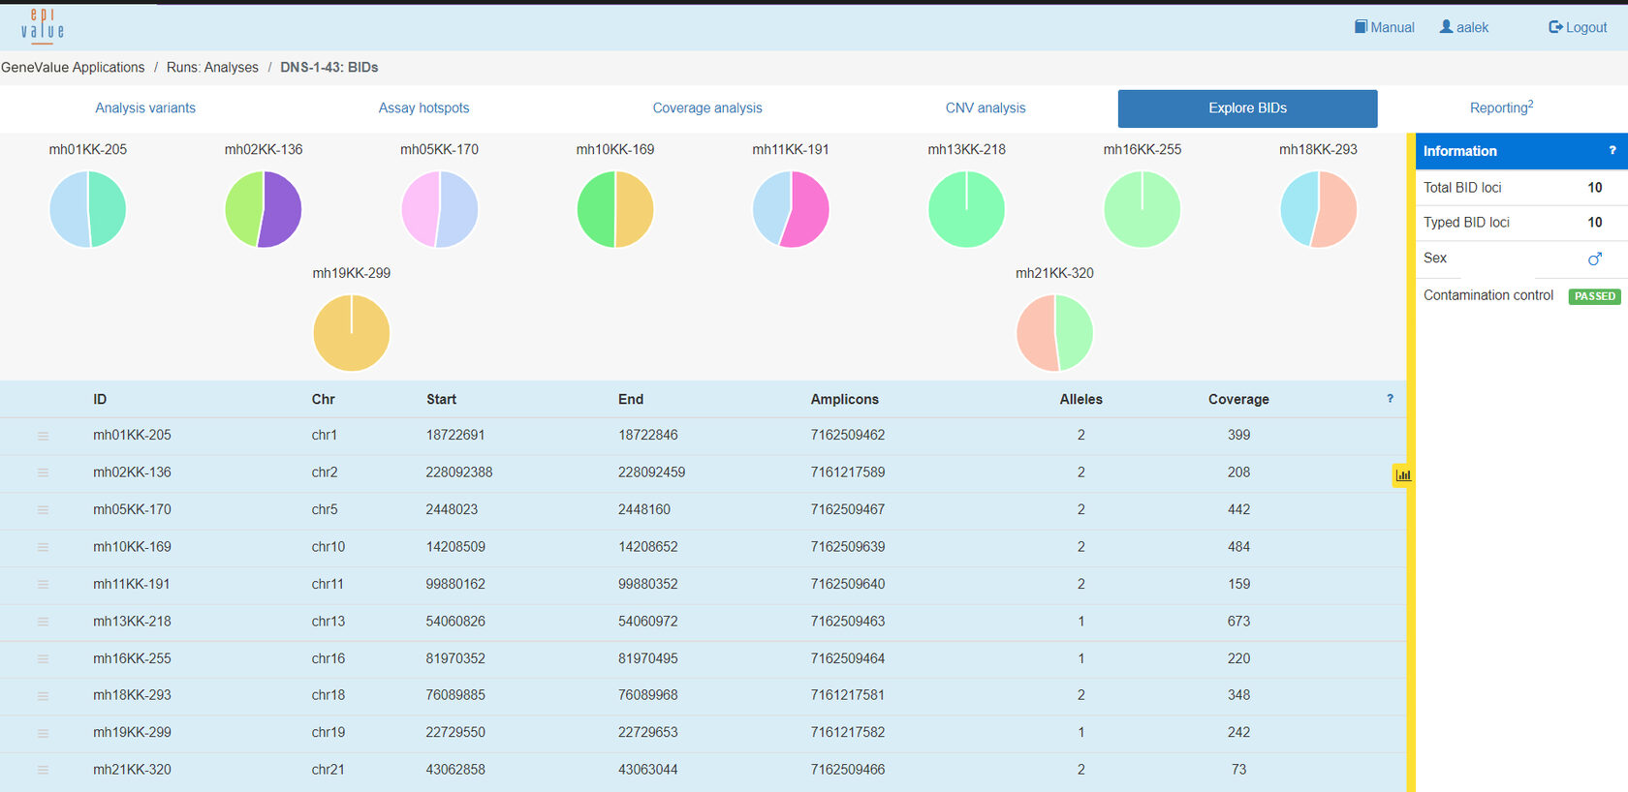The height and width of the screenshot is (792, 1628).
Task: Switch to the Coverage analysis tab
Action: (706, 108)
